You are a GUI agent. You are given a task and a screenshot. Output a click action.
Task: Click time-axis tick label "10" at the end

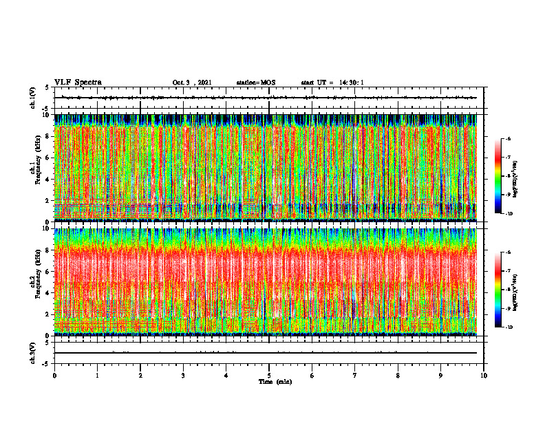tap(484, 376)
